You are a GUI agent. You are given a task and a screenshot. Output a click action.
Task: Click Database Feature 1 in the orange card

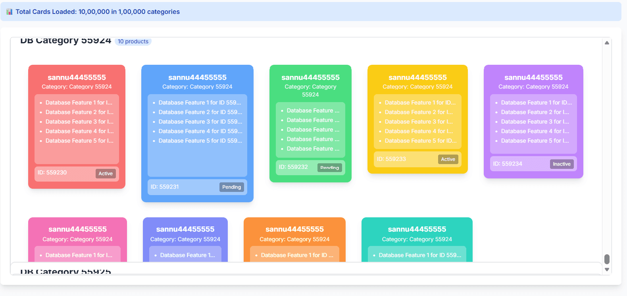point(297,255)
